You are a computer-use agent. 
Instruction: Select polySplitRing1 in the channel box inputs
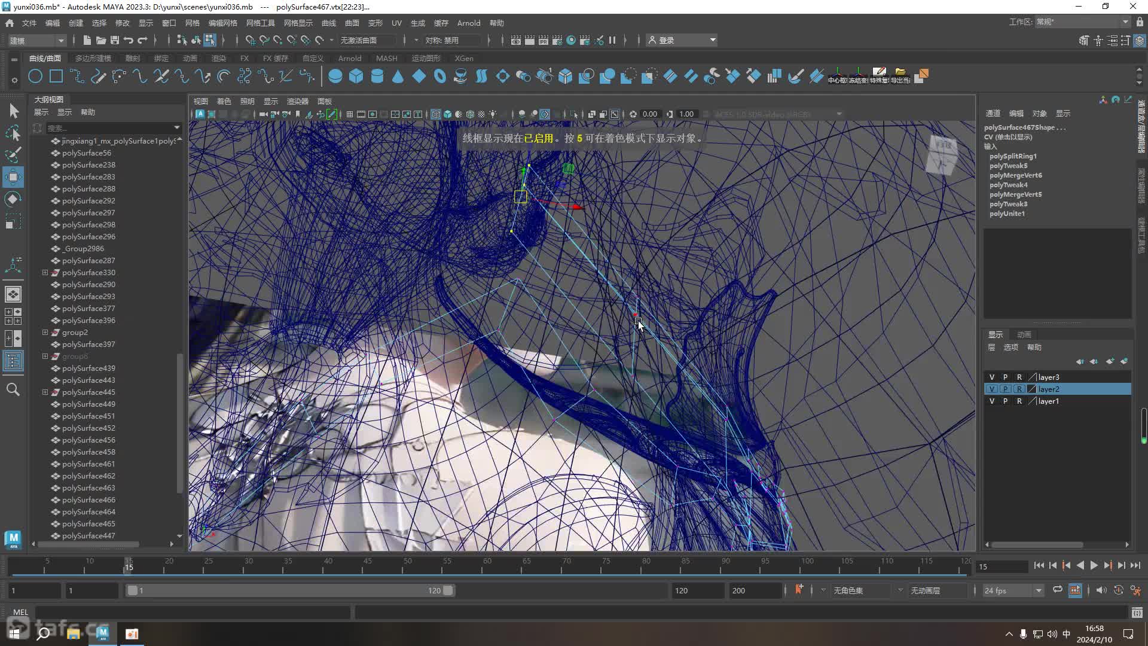click(1013, 156)
